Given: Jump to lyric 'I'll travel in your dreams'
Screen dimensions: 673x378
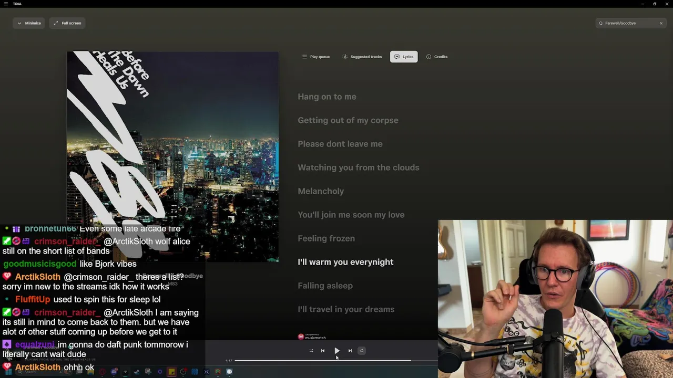Looking at the screenshot, I should 346,309.
